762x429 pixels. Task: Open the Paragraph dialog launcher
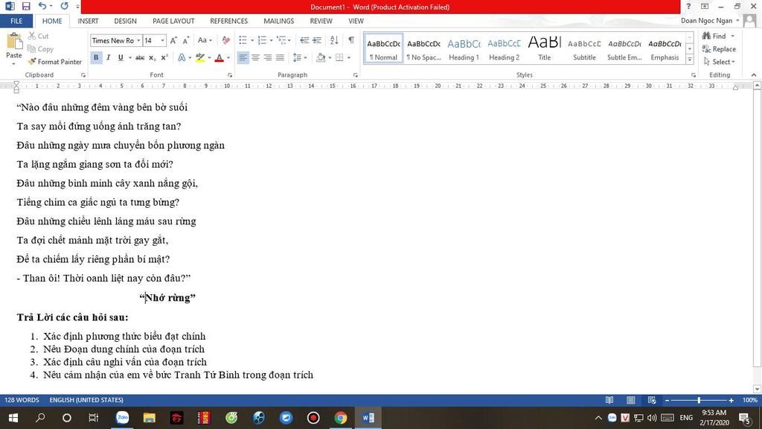pyautogui.click(x=355, y=75)
